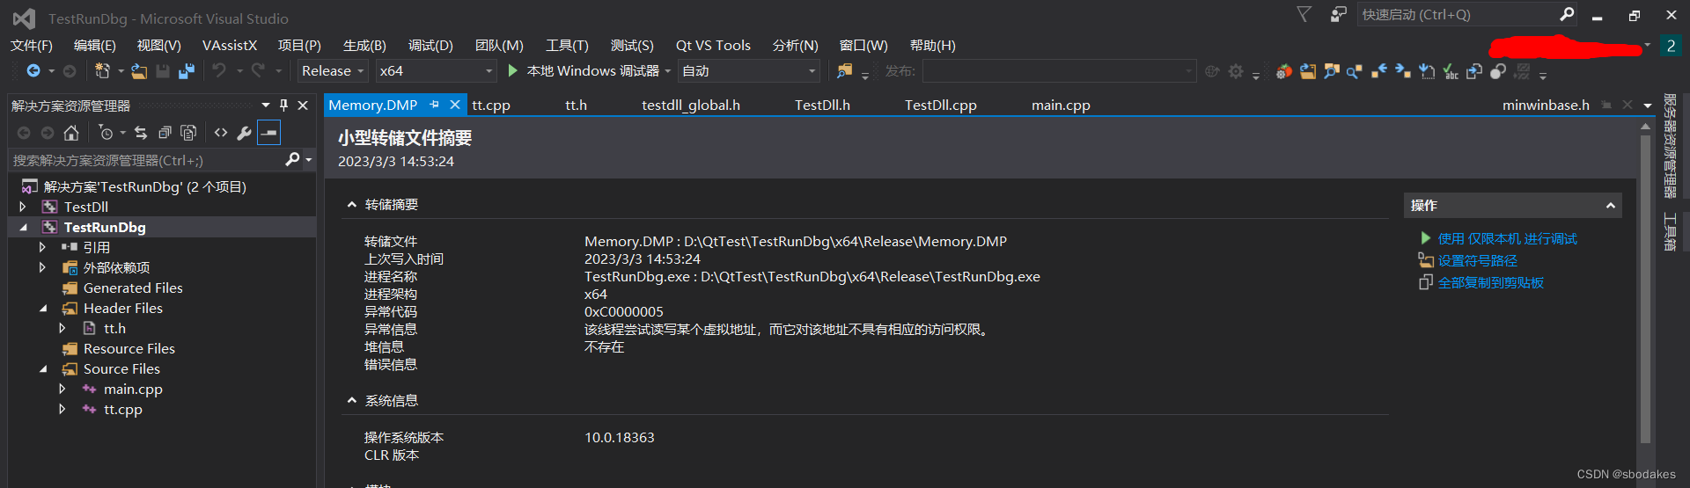Click 设置符号路径 link

[1477, 261]
